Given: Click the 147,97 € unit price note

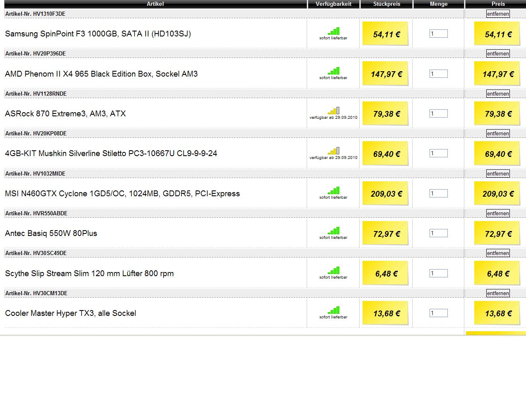Looking at the screenshot, I should coord(385,74).
